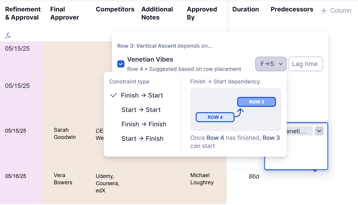Click the Duration column header
The image size is (358, 205).
coord(246,9)
